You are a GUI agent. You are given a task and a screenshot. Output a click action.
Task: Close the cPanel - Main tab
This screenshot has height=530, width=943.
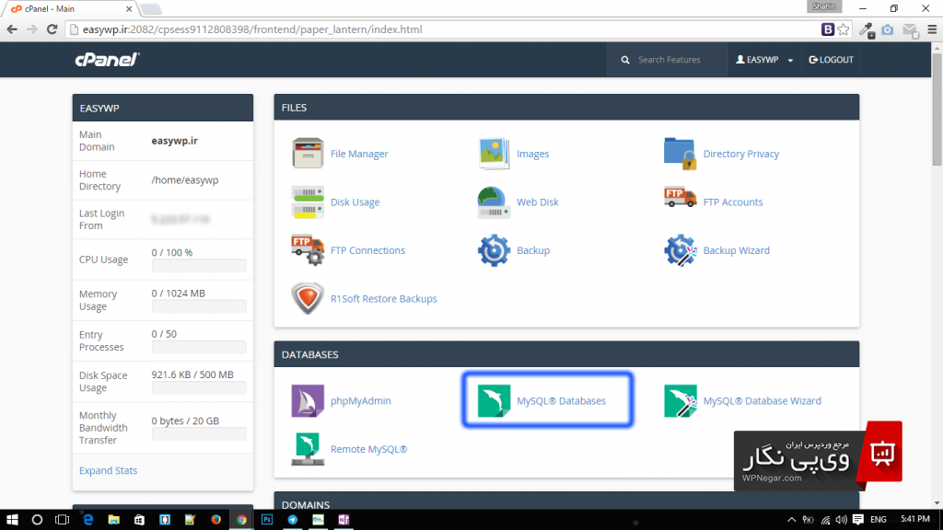pyautogui.click(x=129, y=9)
